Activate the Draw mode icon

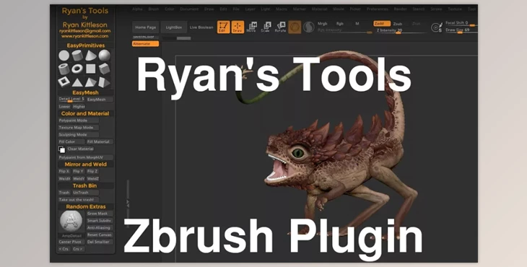click(238, 27)
